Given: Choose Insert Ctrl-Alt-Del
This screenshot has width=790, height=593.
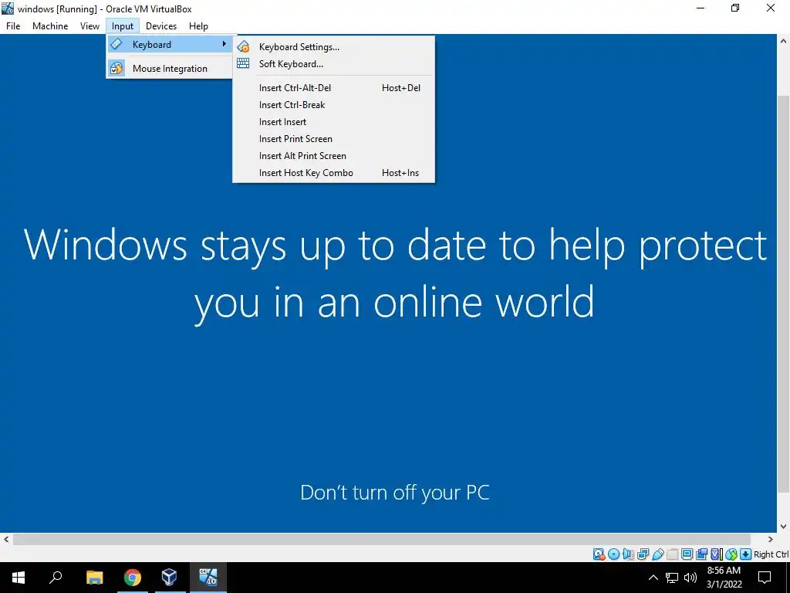Looking at the screenshot, I should click(x=333, y=88).
